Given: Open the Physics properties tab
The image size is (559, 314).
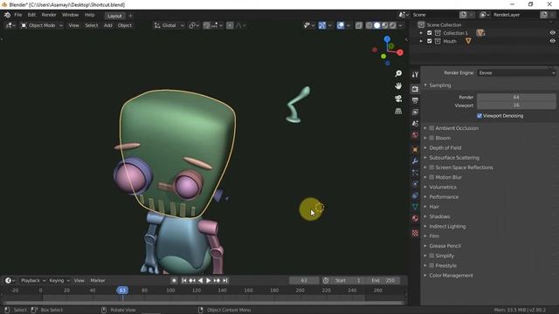Looking at the screenshot, I should pyautogui.click(x=415, y=184).
